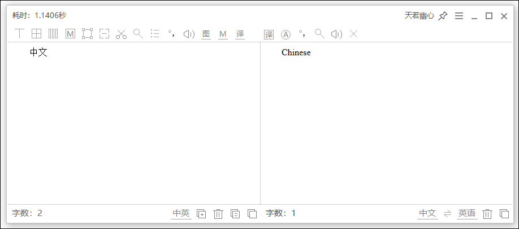Search left text with magnifier icon
519x229 pixels.
(x=138, y=33)
